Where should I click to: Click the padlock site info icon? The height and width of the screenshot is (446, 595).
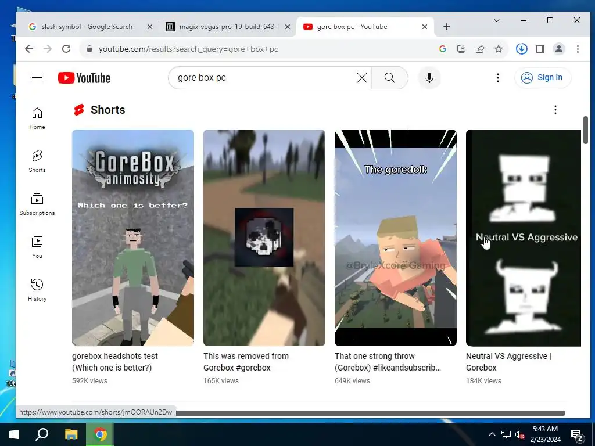(x=89, y=49)
